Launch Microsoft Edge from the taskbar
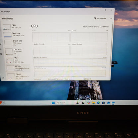This screenshot has height=138, width=138. pos(99,103)
